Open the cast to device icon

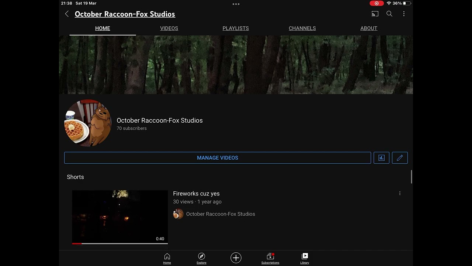375,14
